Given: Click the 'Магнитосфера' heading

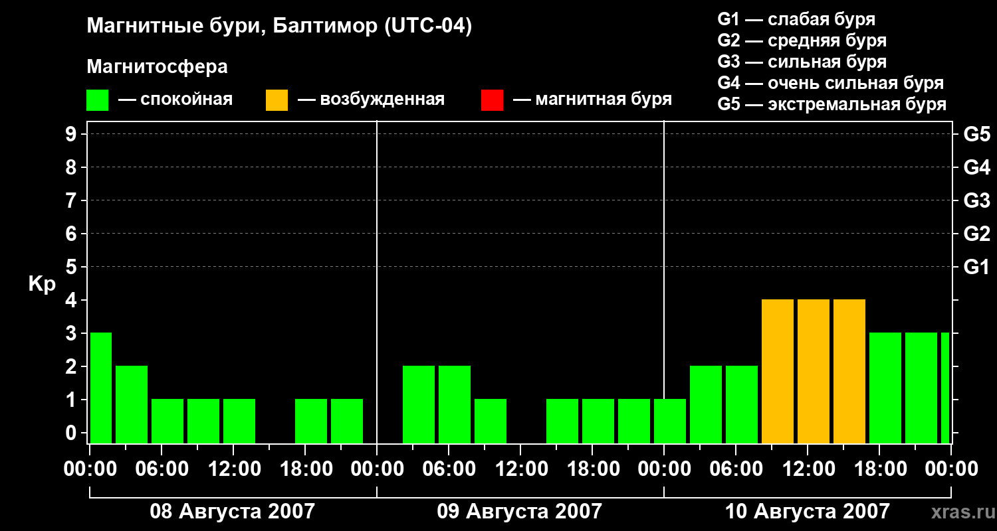Looking at the screenshot, I should tap(158, 67).
